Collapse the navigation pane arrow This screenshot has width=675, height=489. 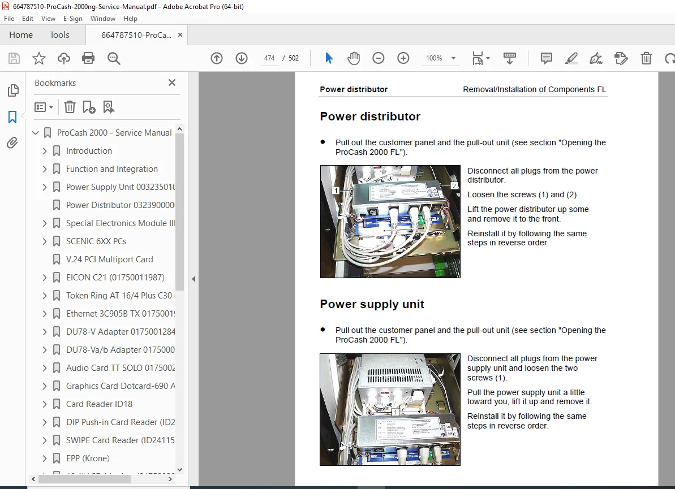[x=194, y=279]
